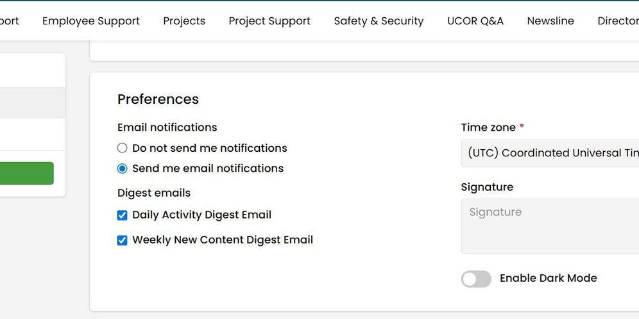Image resolution: width=639 pixels, height=319 pixels.
Task: Uncheck Daily Activity Digest Email checkbox
Action: [123, 215]
